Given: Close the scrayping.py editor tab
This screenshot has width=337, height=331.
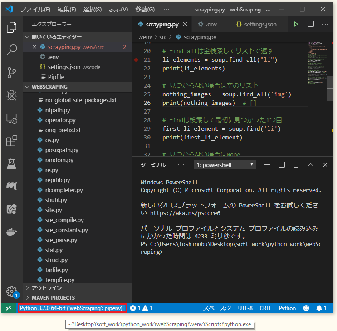Looking at the screenshot, I should point(185,25).
